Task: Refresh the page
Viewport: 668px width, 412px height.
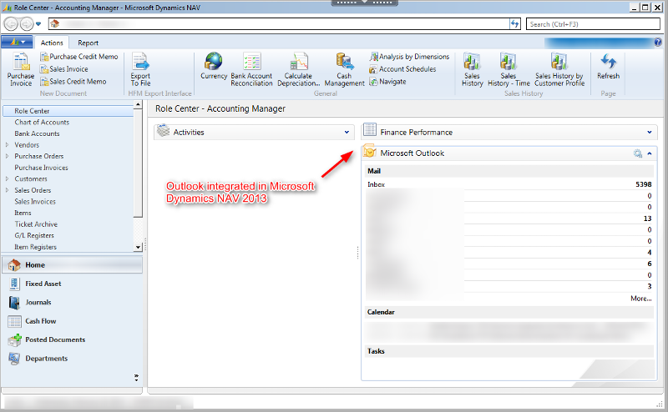Action: (608, 67)
